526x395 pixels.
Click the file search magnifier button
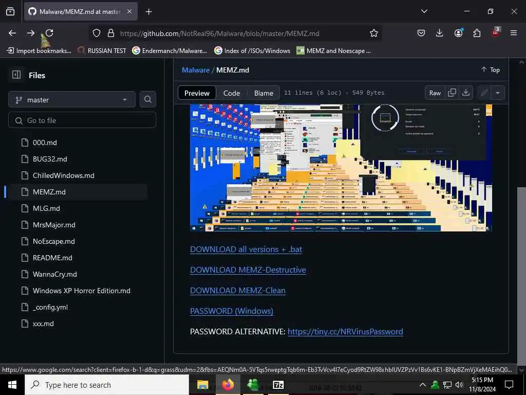pyautogui.click(x=147, y=99)
